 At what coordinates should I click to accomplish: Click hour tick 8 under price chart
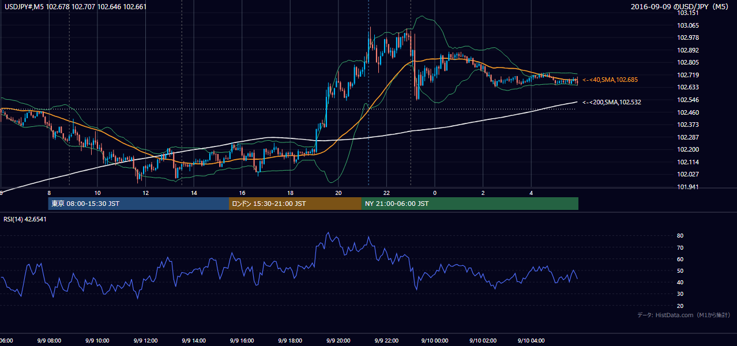[x=49, y=193]
